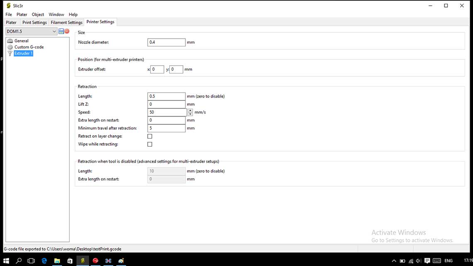Click the Slic3r logo in title bar

click(x=8, y=6)
